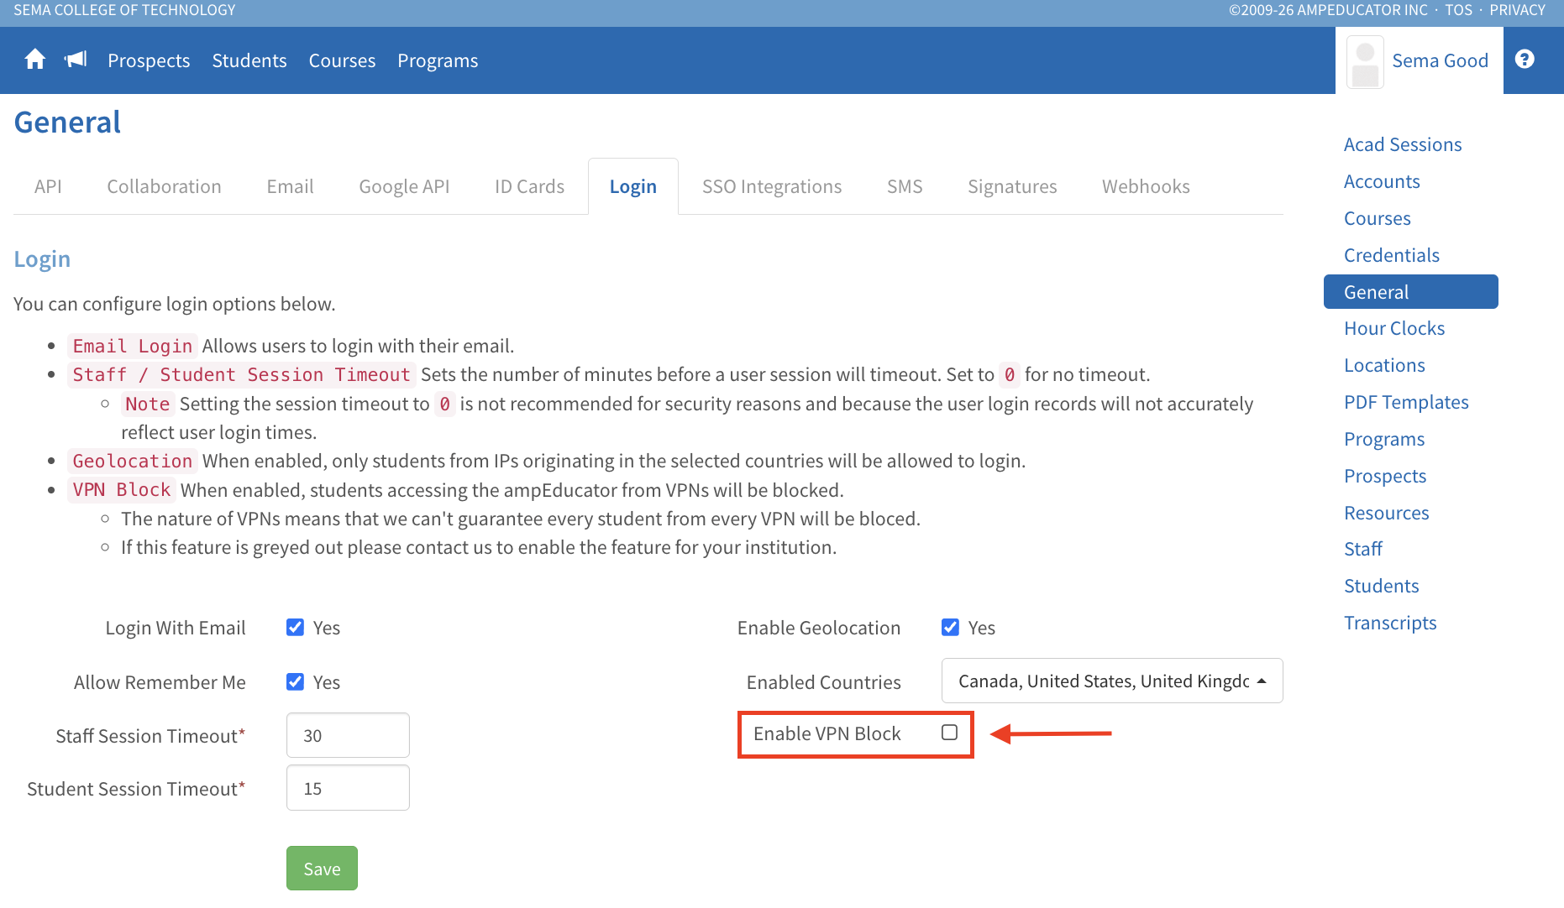This screenshot has width=1564, height=908.
Task: Open the TOS link
Action: coord(1458,10)
